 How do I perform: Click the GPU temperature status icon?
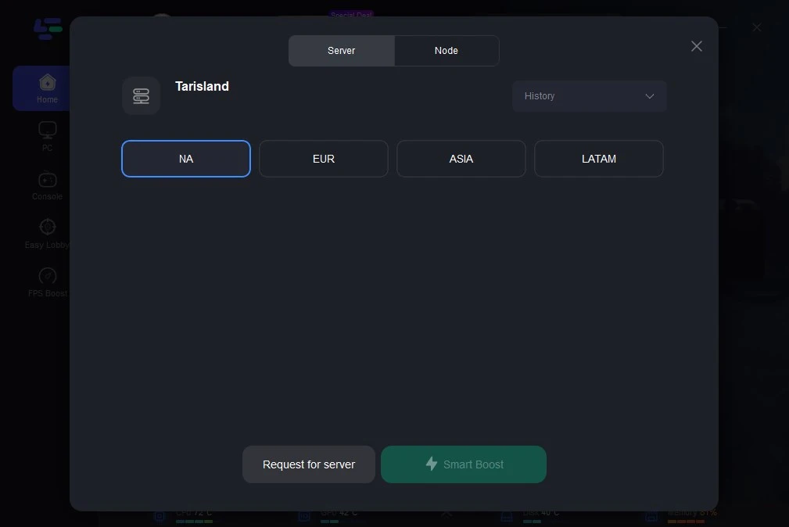tap(304, 516)
